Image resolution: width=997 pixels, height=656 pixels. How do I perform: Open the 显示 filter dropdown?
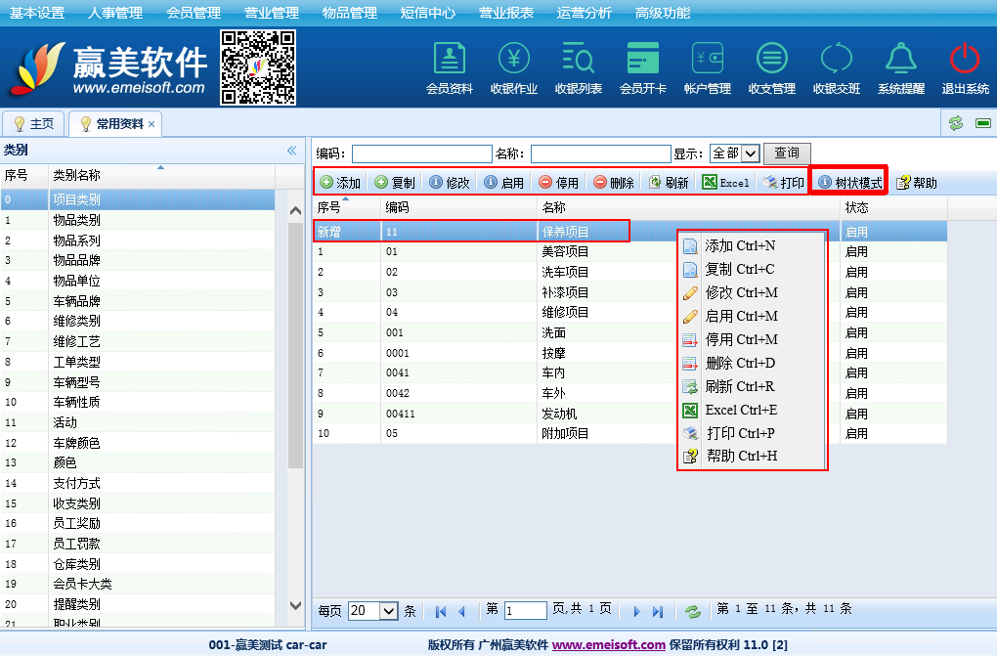734,153
